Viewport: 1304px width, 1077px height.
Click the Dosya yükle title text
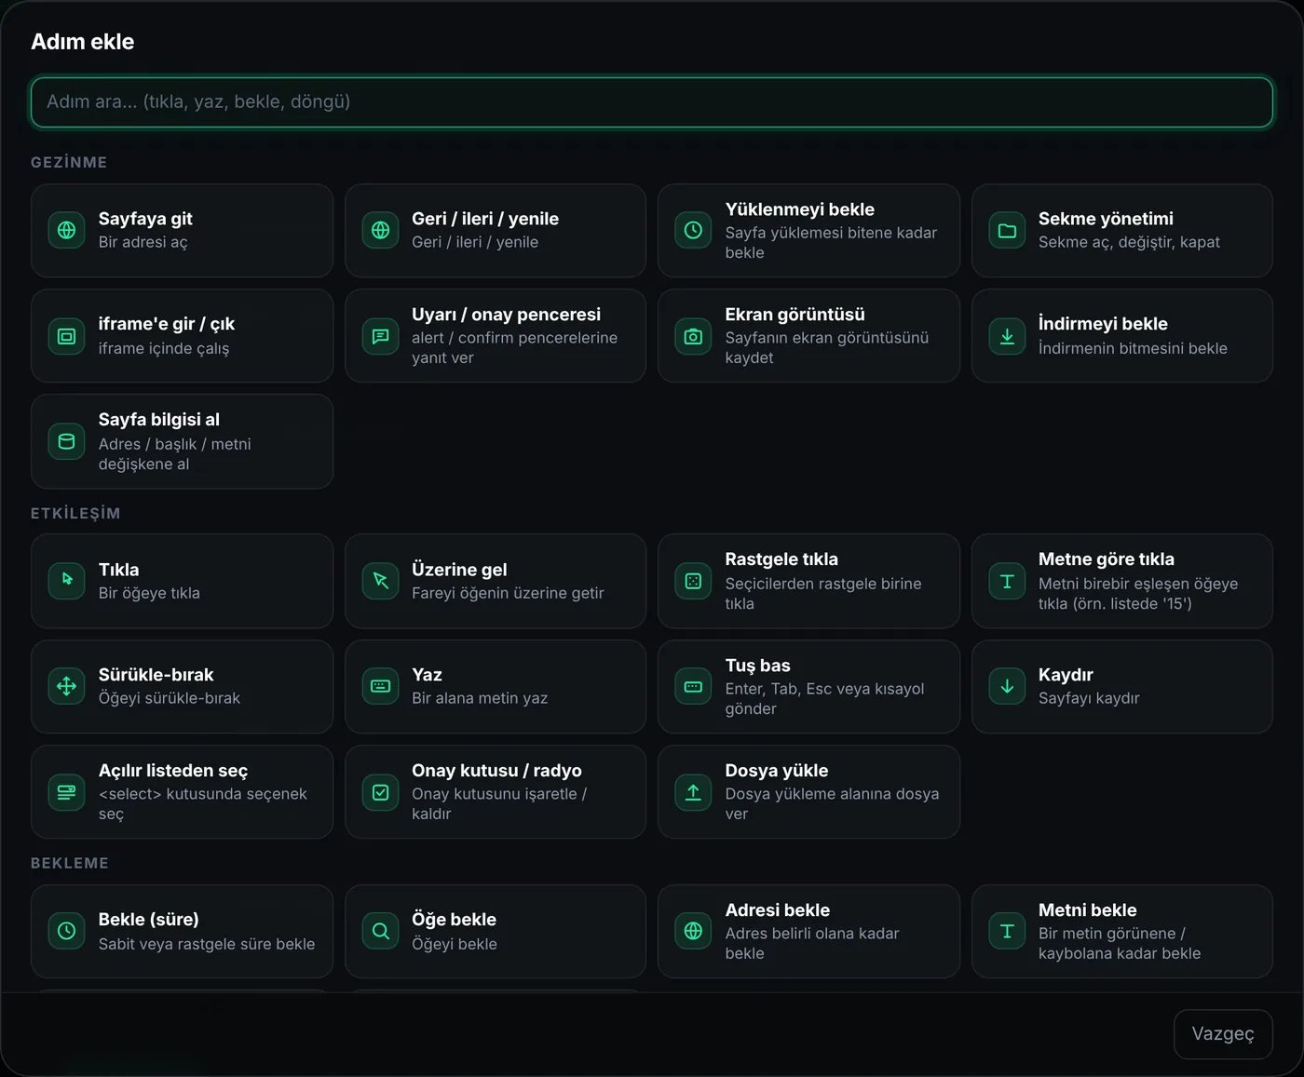click(777, 771)
